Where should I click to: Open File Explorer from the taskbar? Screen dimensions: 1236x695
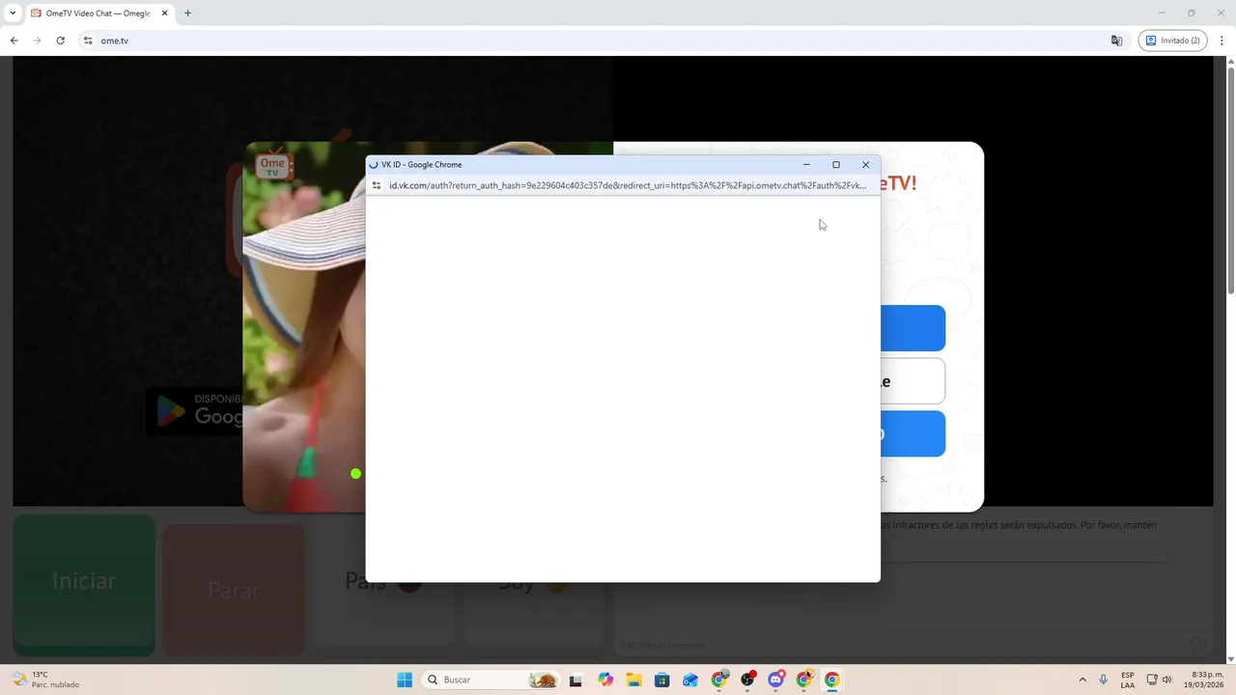(634, 680)
